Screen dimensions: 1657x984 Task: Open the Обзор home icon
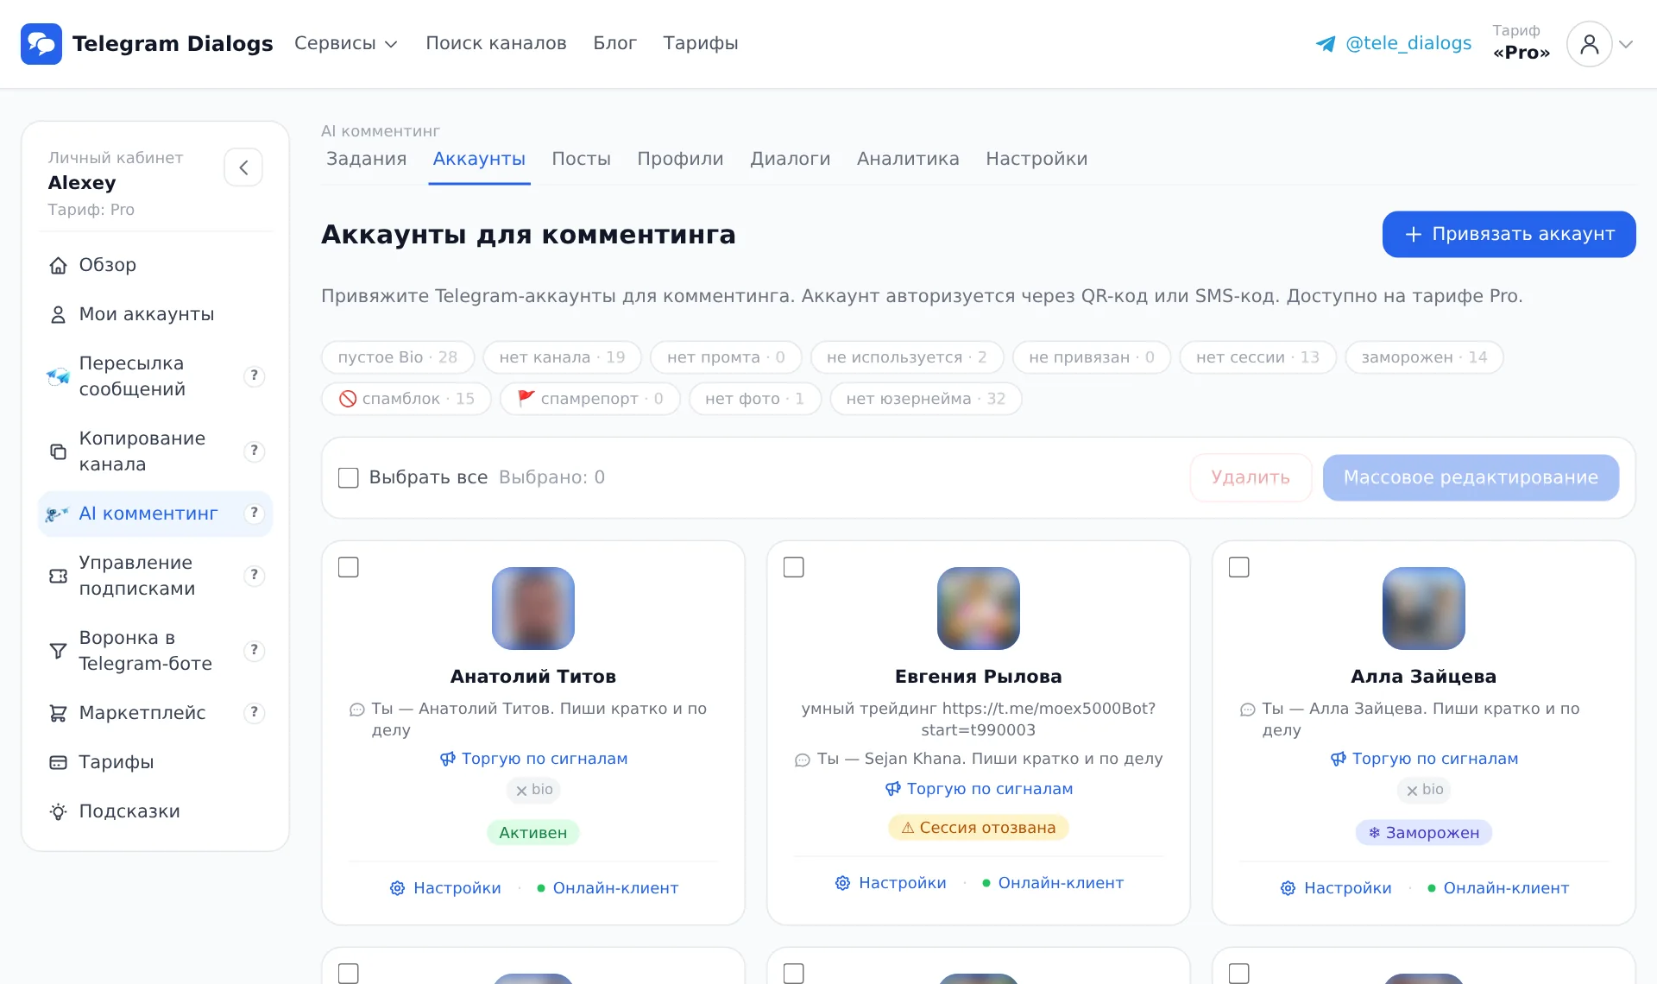[x=58, y=266]
